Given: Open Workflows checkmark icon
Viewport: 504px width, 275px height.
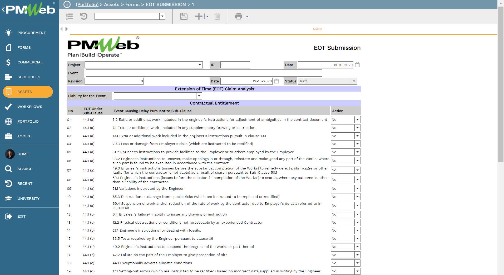Looking at the screenshot, I should [8, 107].
